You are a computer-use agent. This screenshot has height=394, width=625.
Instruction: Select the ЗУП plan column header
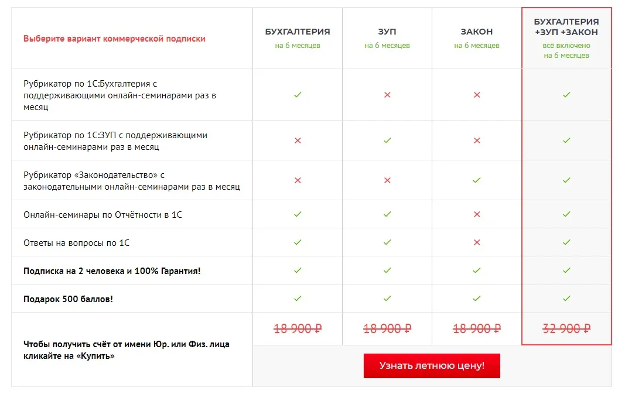(387, 32)
